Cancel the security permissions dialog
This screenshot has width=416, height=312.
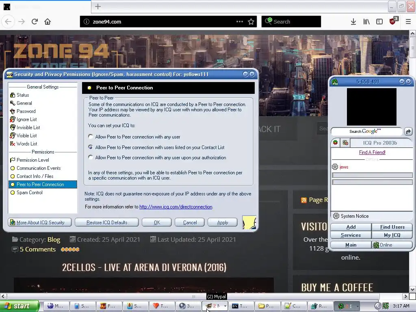190,223
